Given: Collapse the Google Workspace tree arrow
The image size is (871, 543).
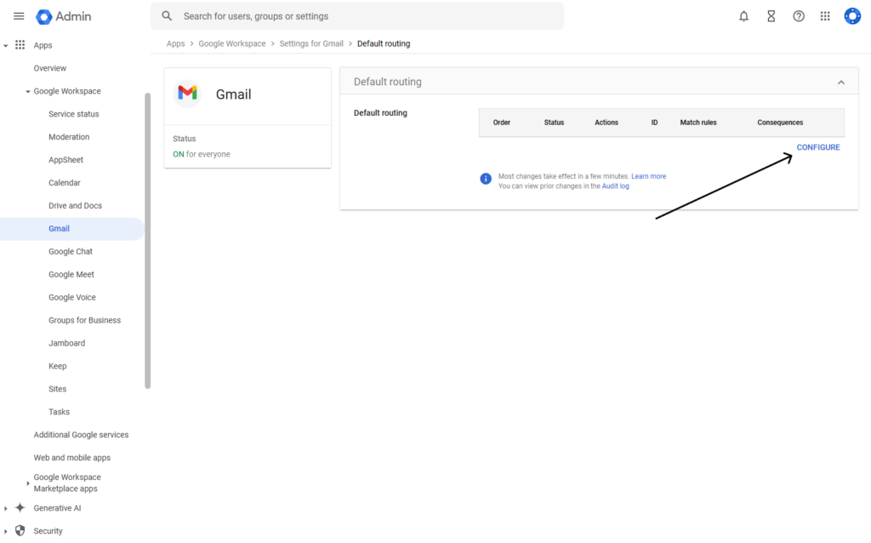Looking at the screenshot, I should click(28, 91).
